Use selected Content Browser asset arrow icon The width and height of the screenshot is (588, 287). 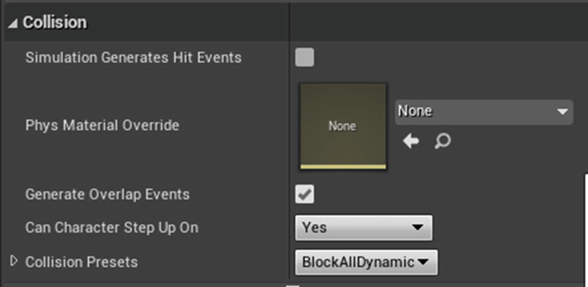point(411,142)
